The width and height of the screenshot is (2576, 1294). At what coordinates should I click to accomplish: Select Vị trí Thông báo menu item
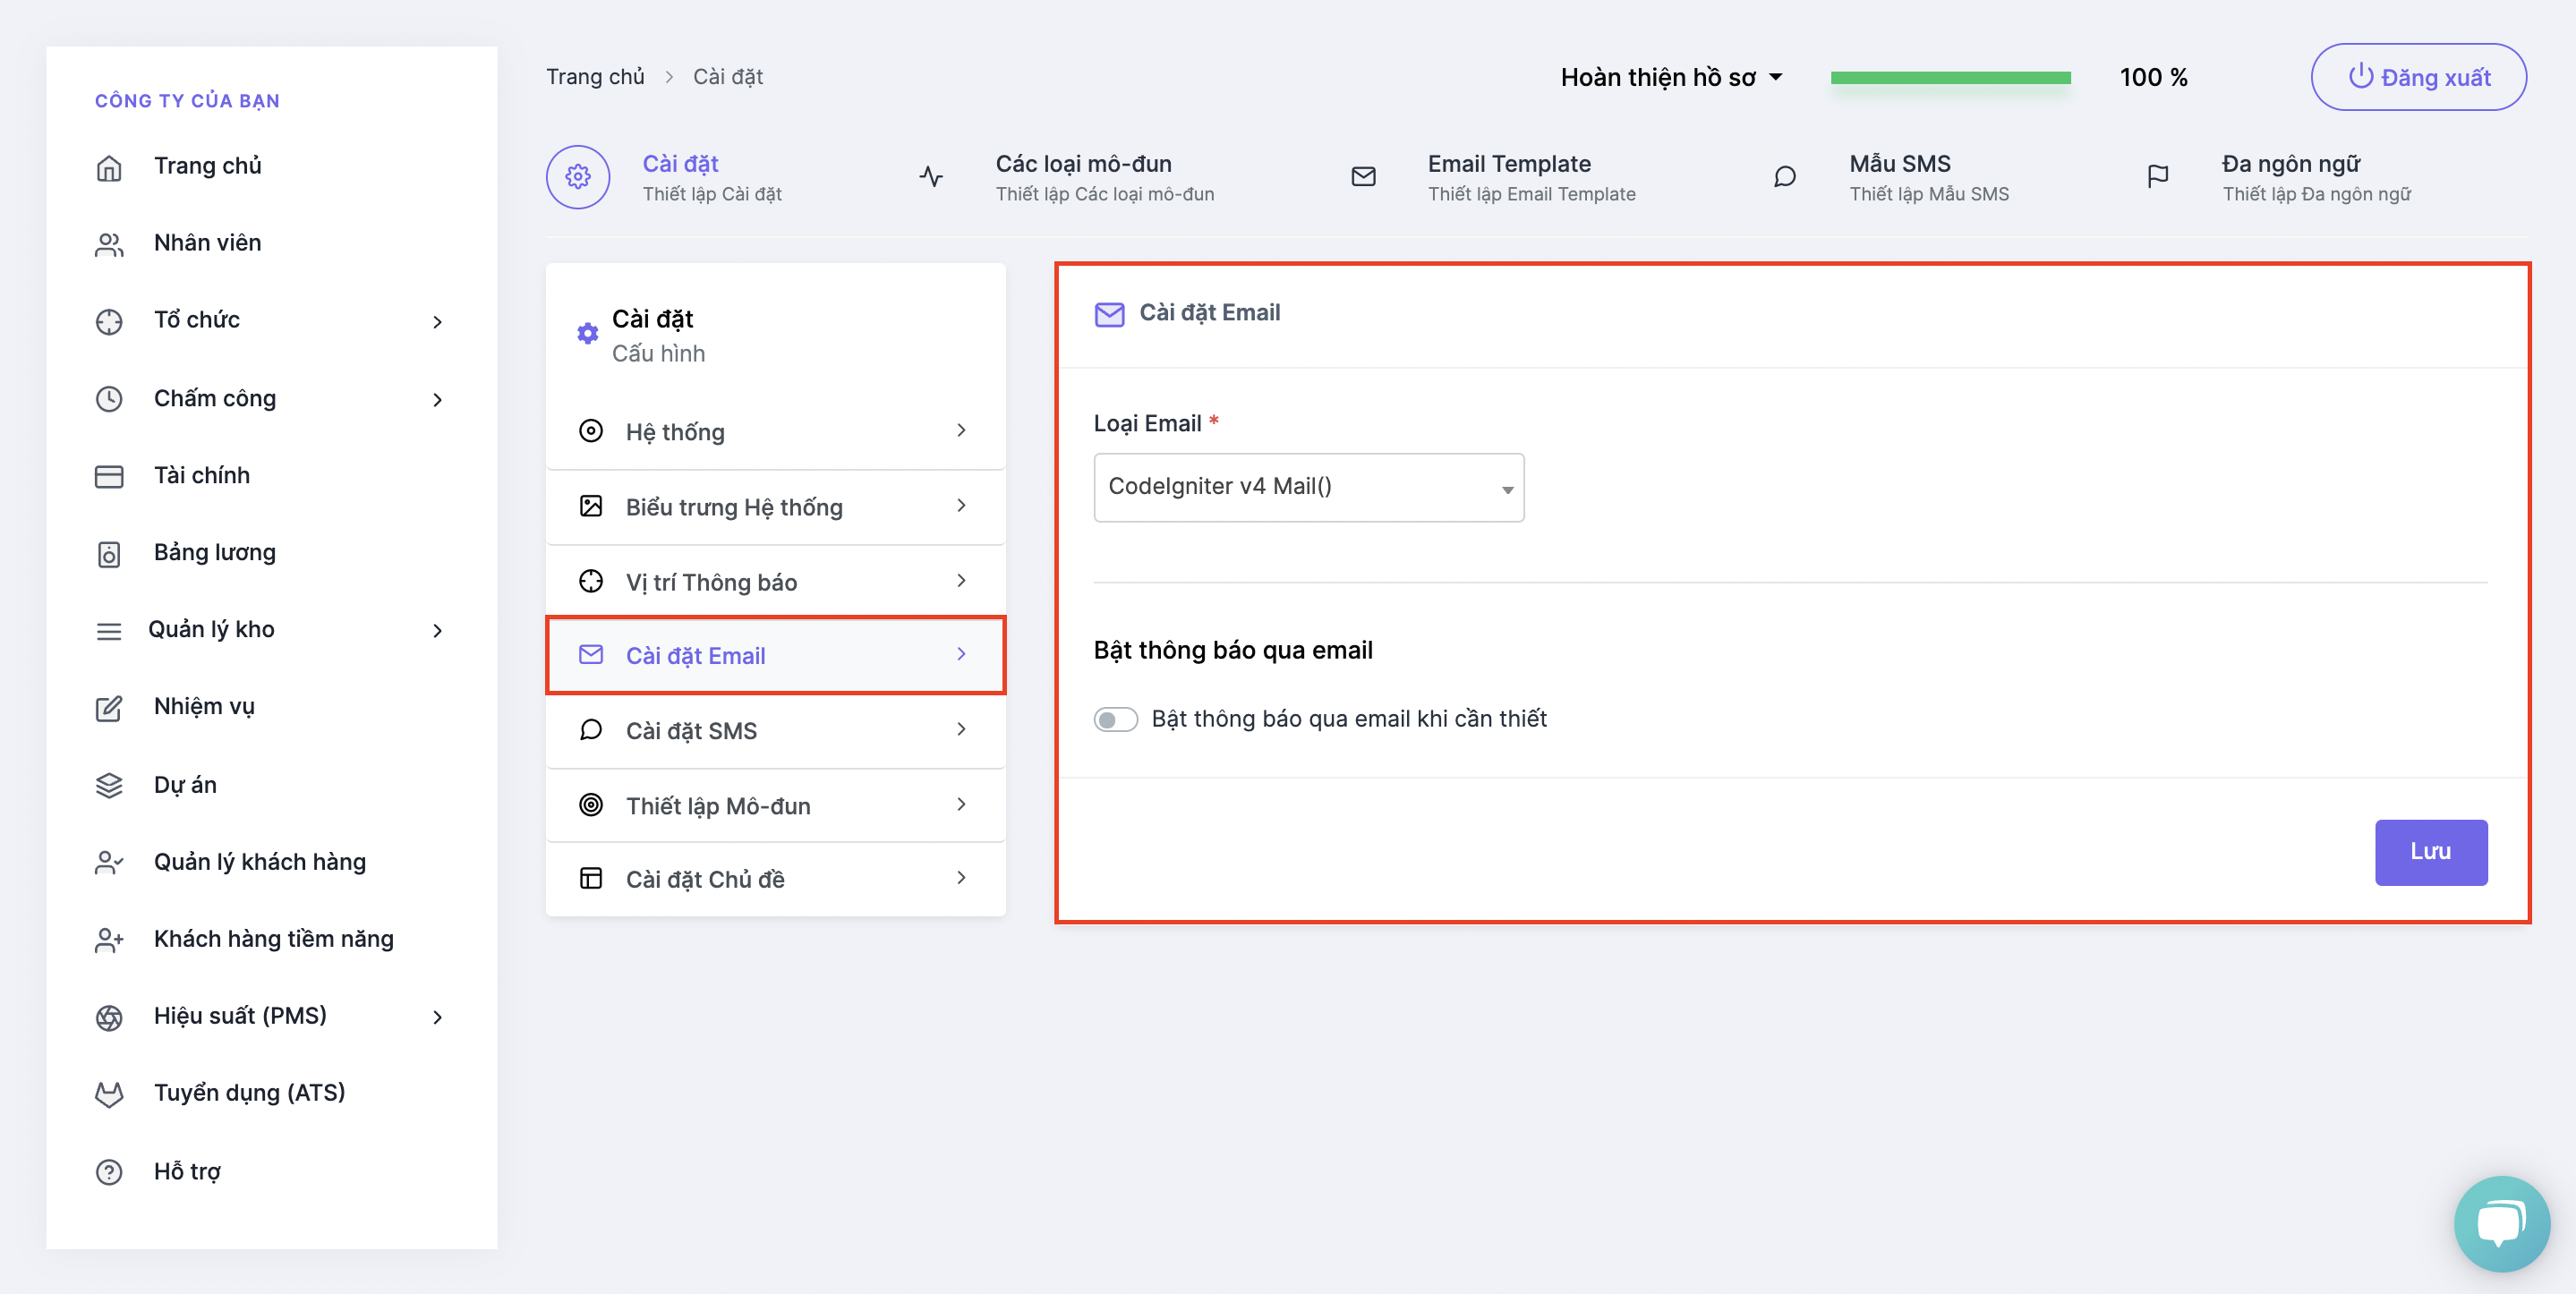775,582
